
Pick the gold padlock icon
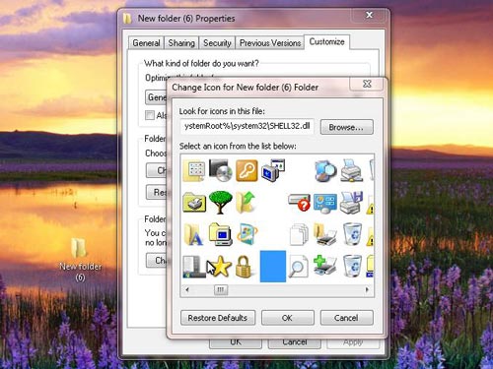245,267
